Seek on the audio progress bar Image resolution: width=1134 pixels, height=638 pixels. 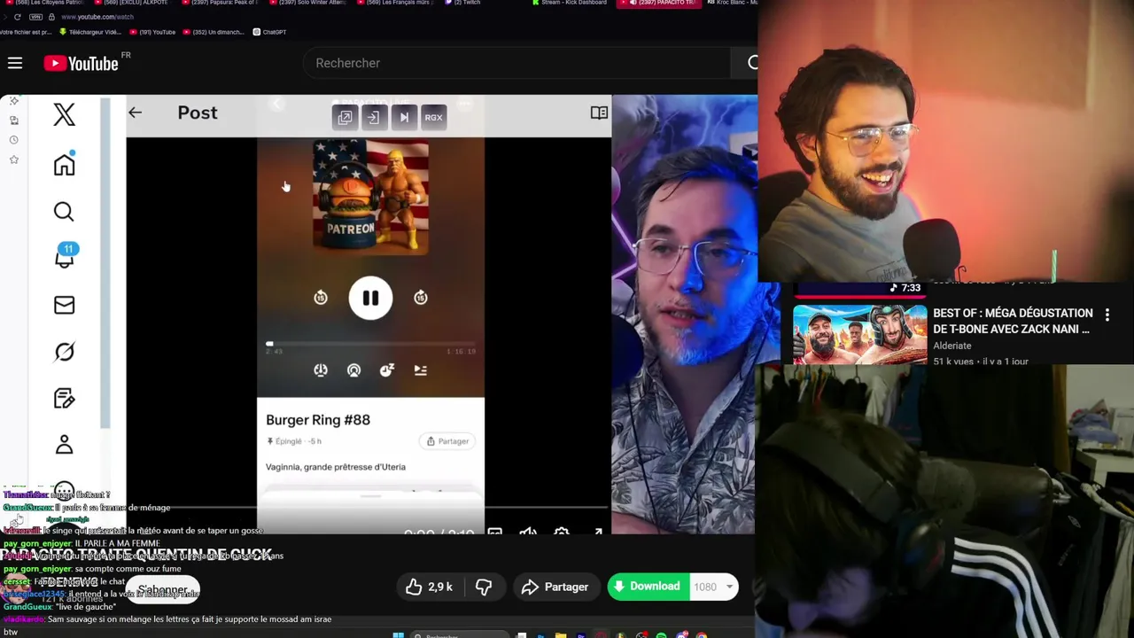click(371, 344)
